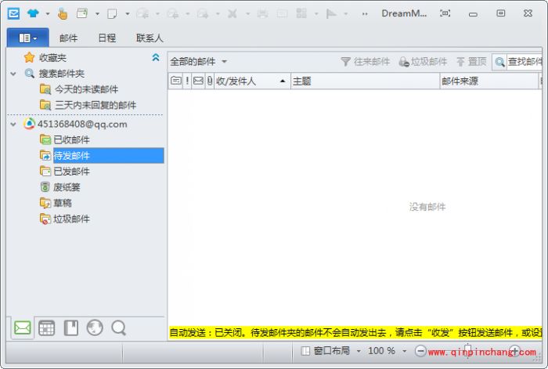Click the greyed-out four-square grid icon

[x=301, y=13]
